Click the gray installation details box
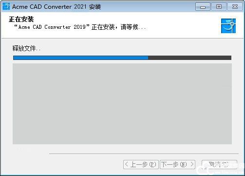 click(x=122, y=104)
